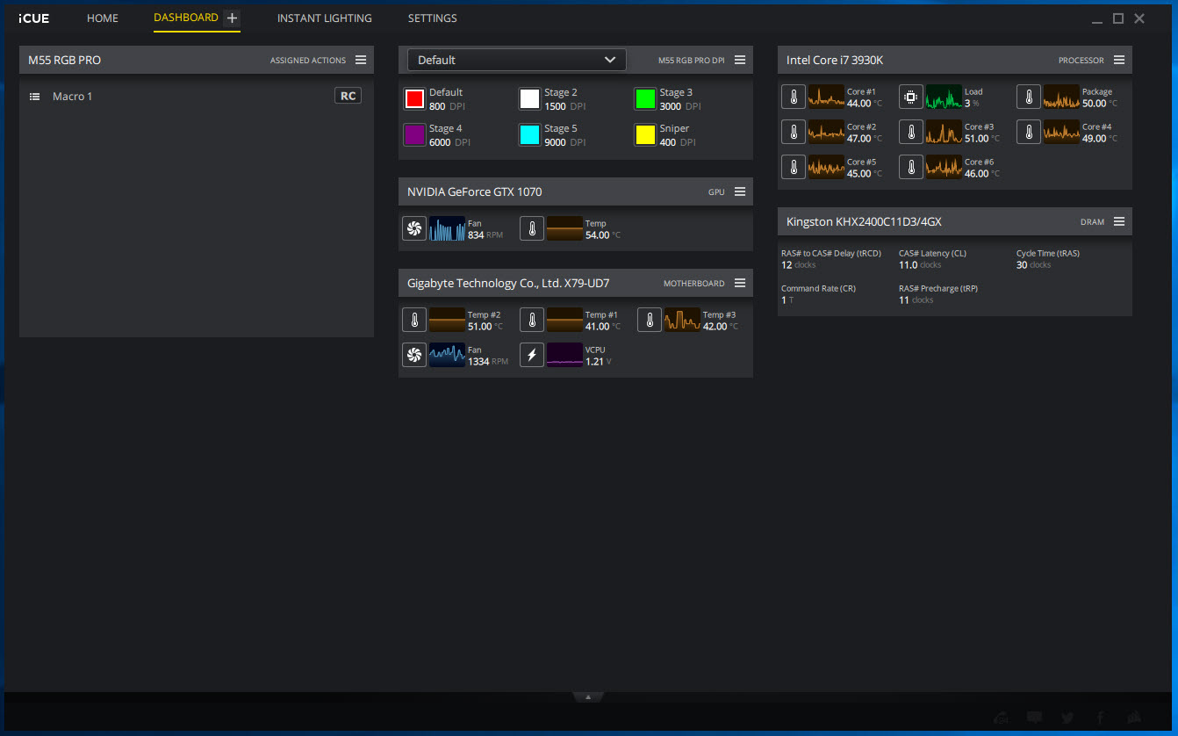The height and width of the screenshot is (736, 1178).
Task: Go to the HOME tab
Action: pos(103,18)
